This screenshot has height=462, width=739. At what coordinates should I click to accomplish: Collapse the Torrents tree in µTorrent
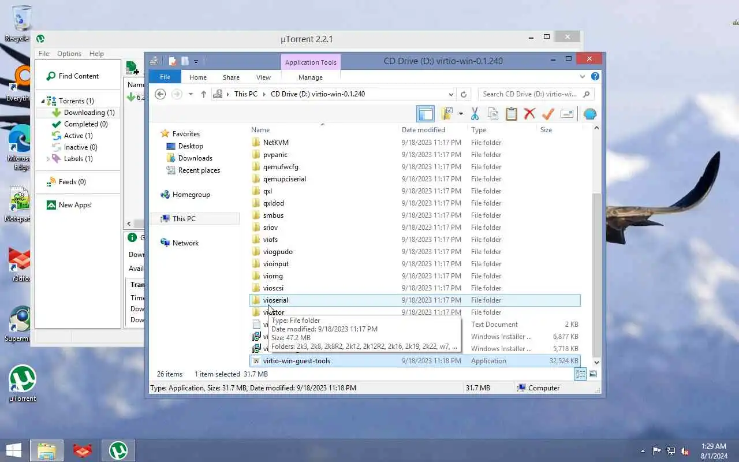(x=42, y=101)
